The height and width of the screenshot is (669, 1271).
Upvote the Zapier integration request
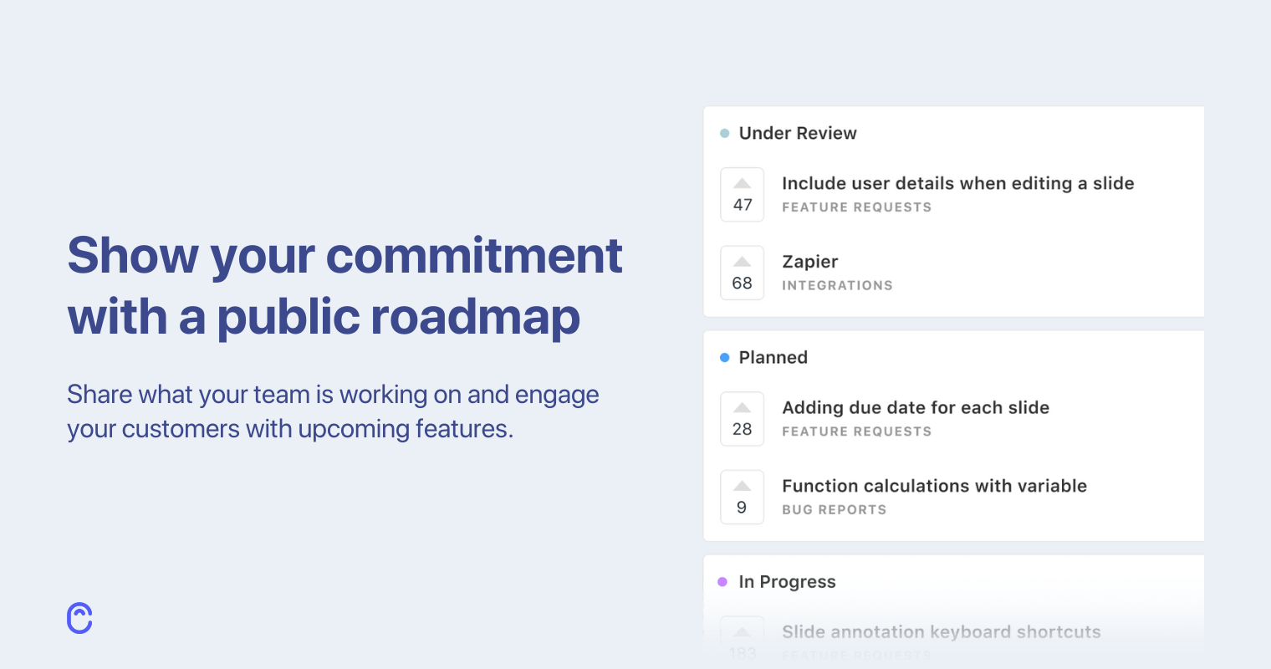point(742,273)
